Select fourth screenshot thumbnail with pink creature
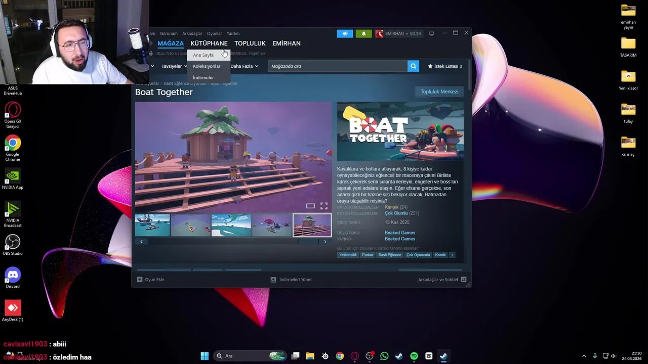Image resolution: width=648 pixels, height=364 pixels. (272, 225)
